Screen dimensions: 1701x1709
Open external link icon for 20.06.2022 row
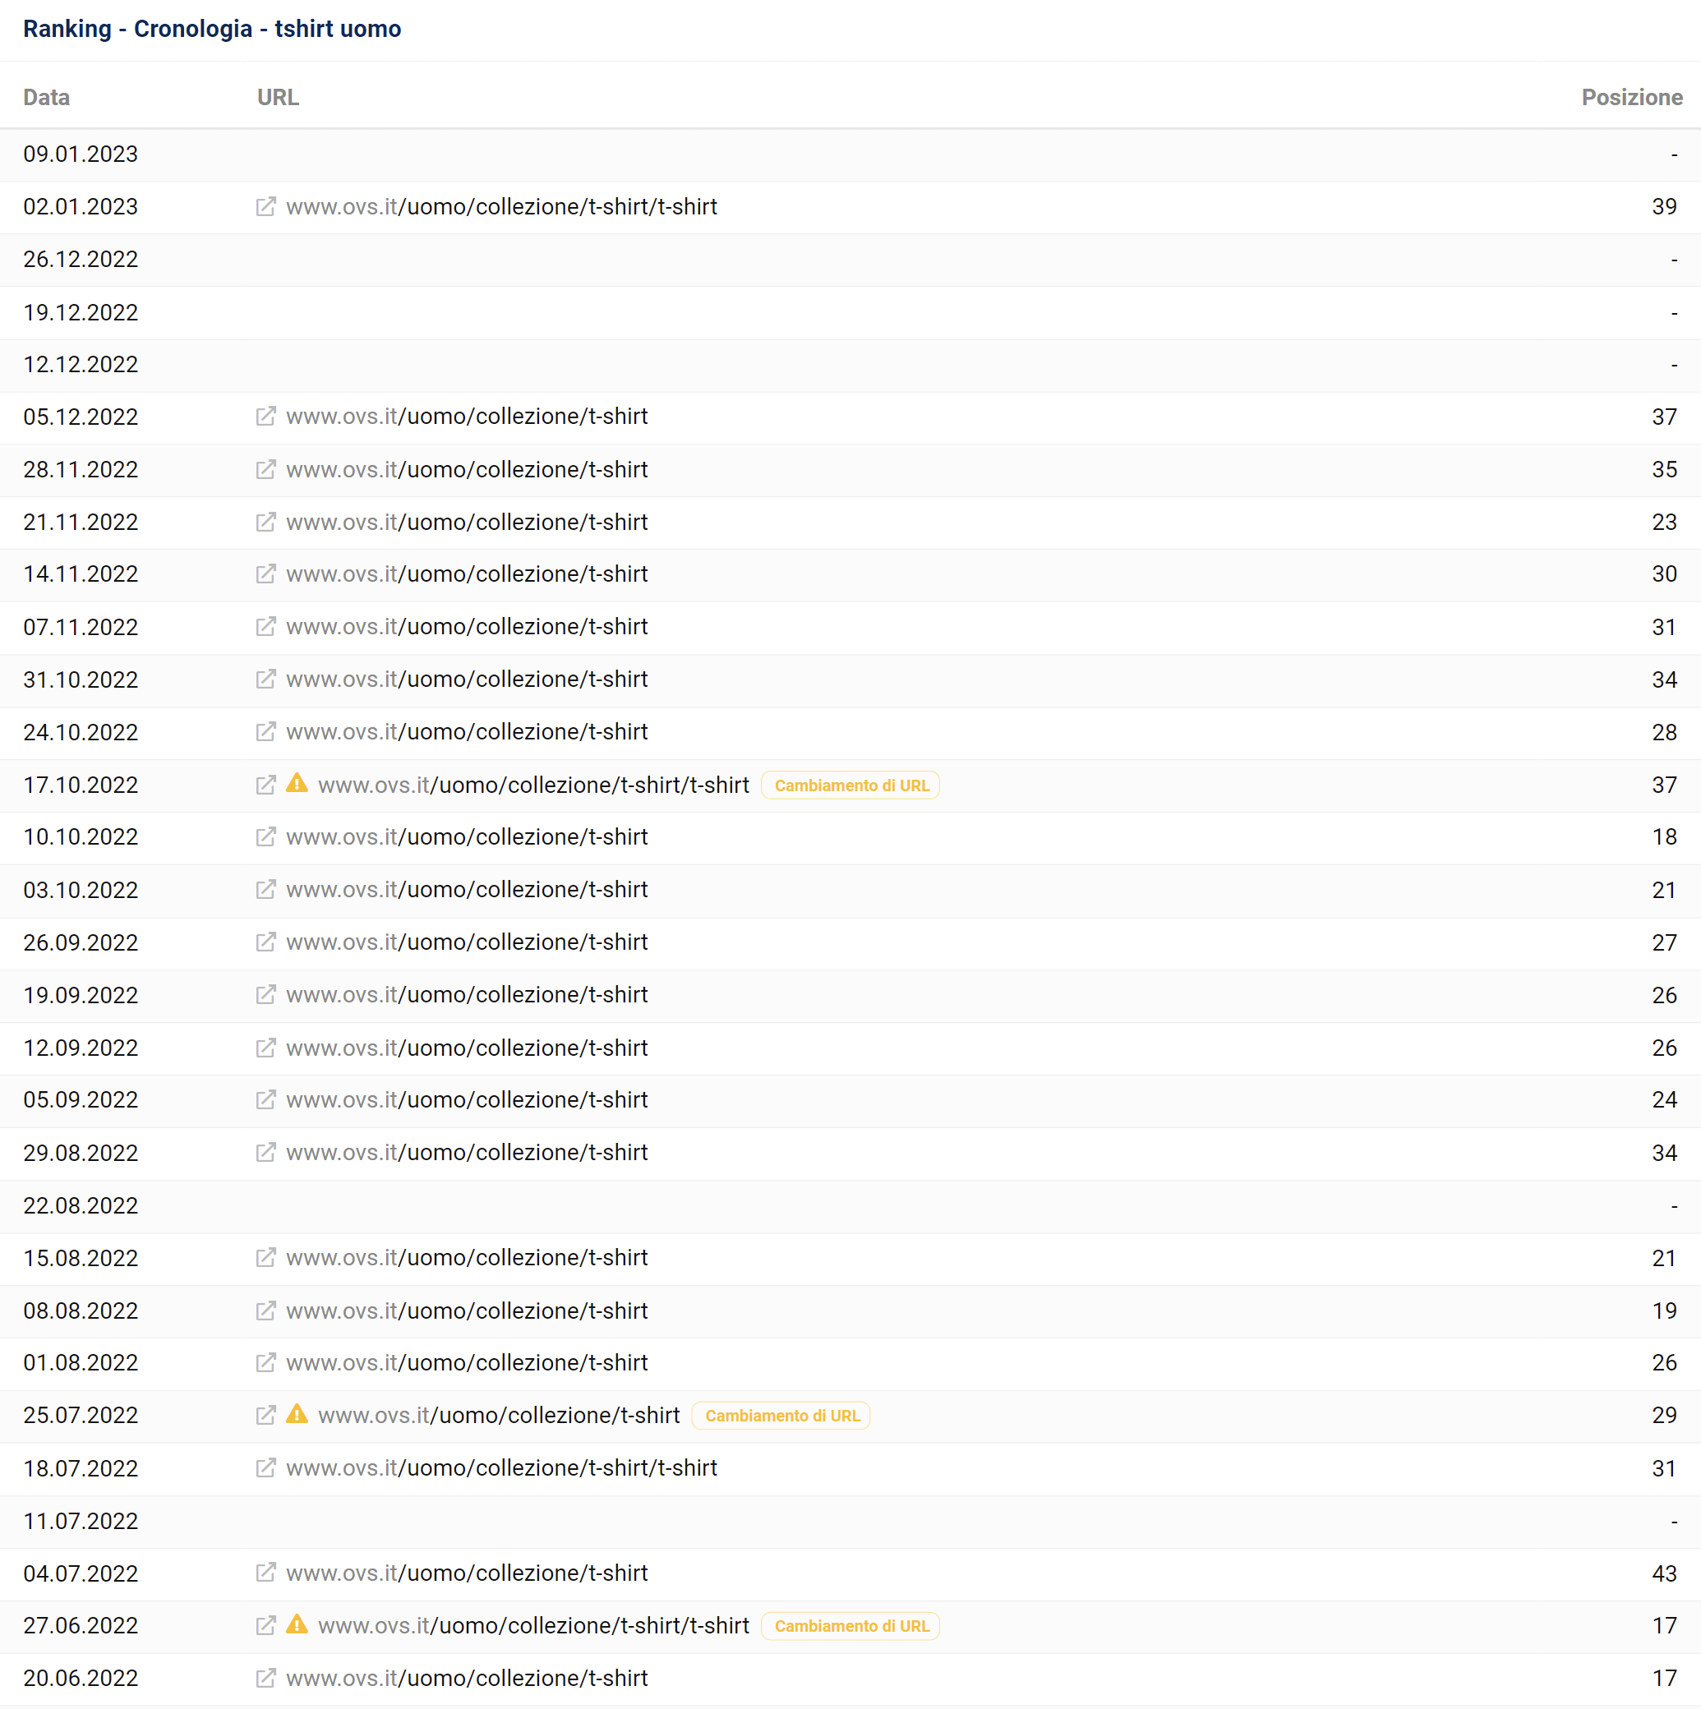(x=265, y=1678)
